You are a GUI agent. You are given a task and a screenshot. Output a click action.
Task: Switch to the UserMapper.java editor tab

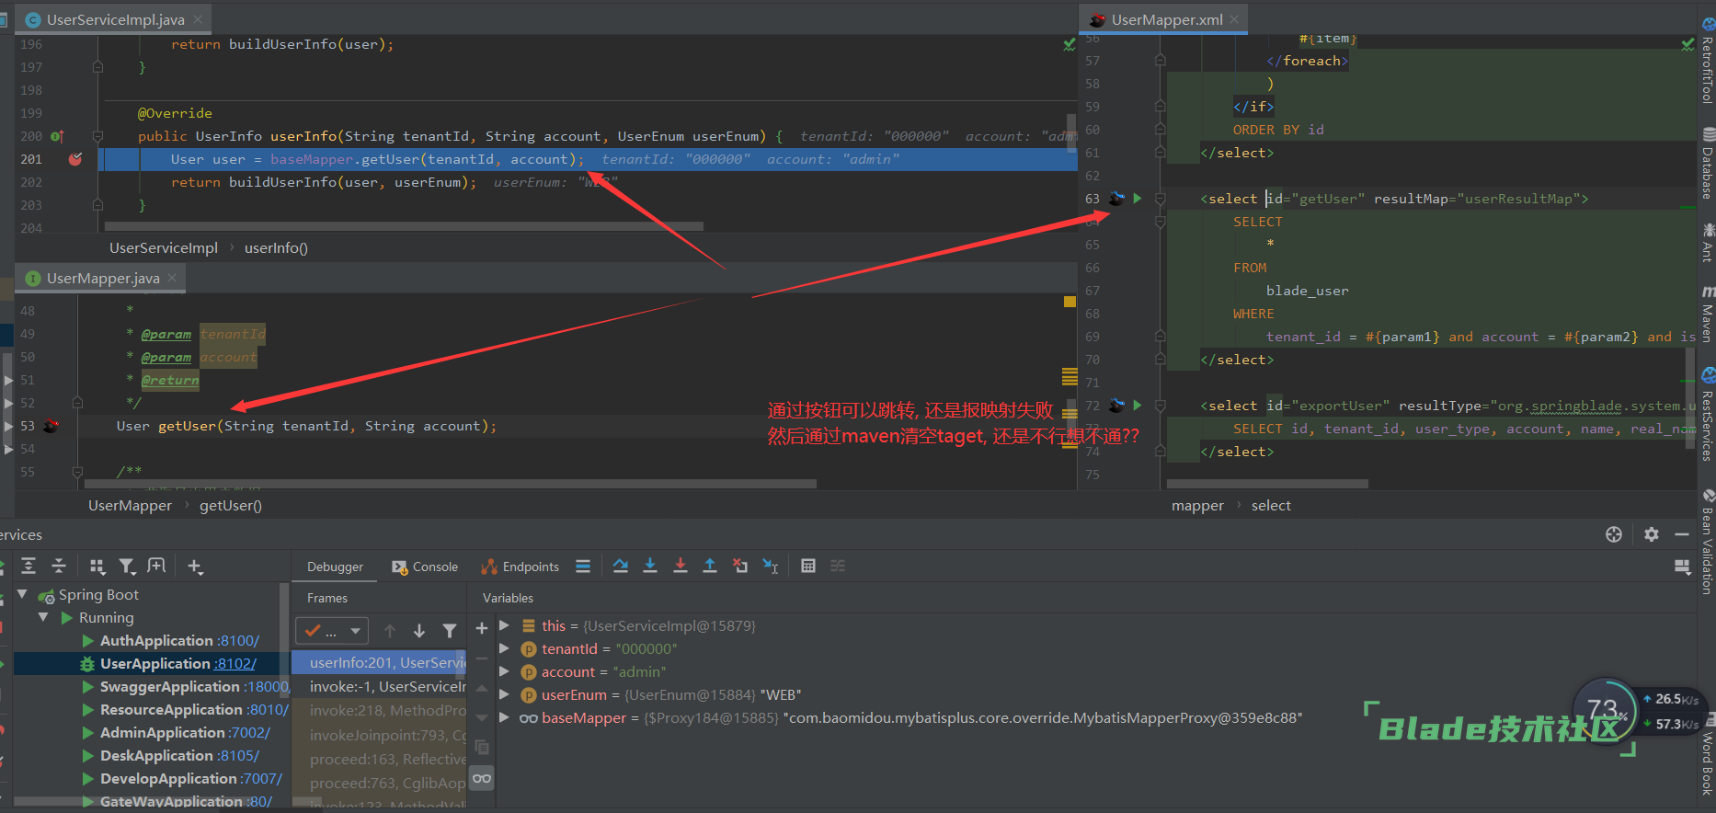point(102,278)
